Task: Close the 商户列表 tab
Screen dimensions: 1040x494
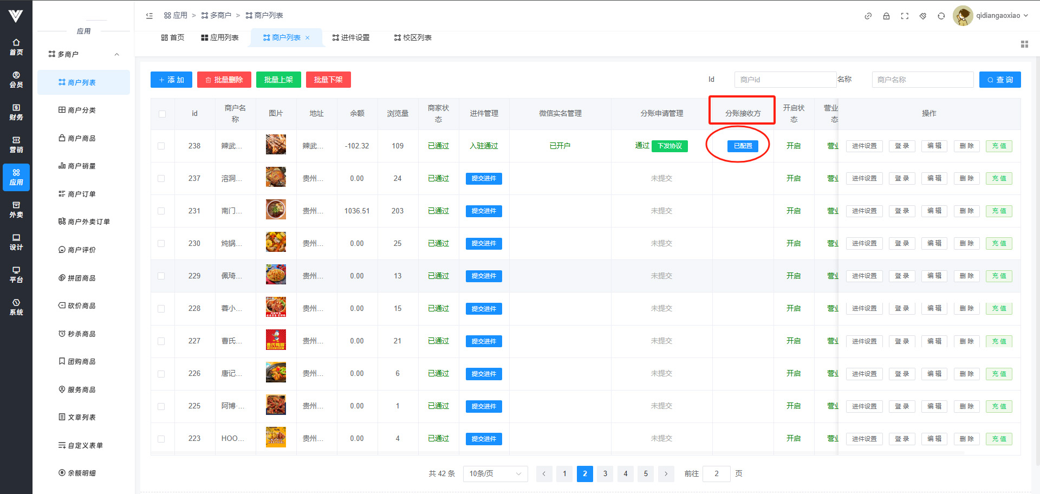Action: [x=308, y=38]
